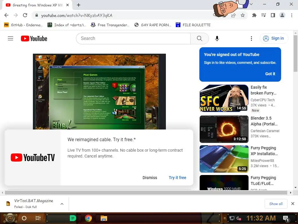This screenshot has height=224, width=298.
Task: Open the Start menu orb
Action: [10, 218]
